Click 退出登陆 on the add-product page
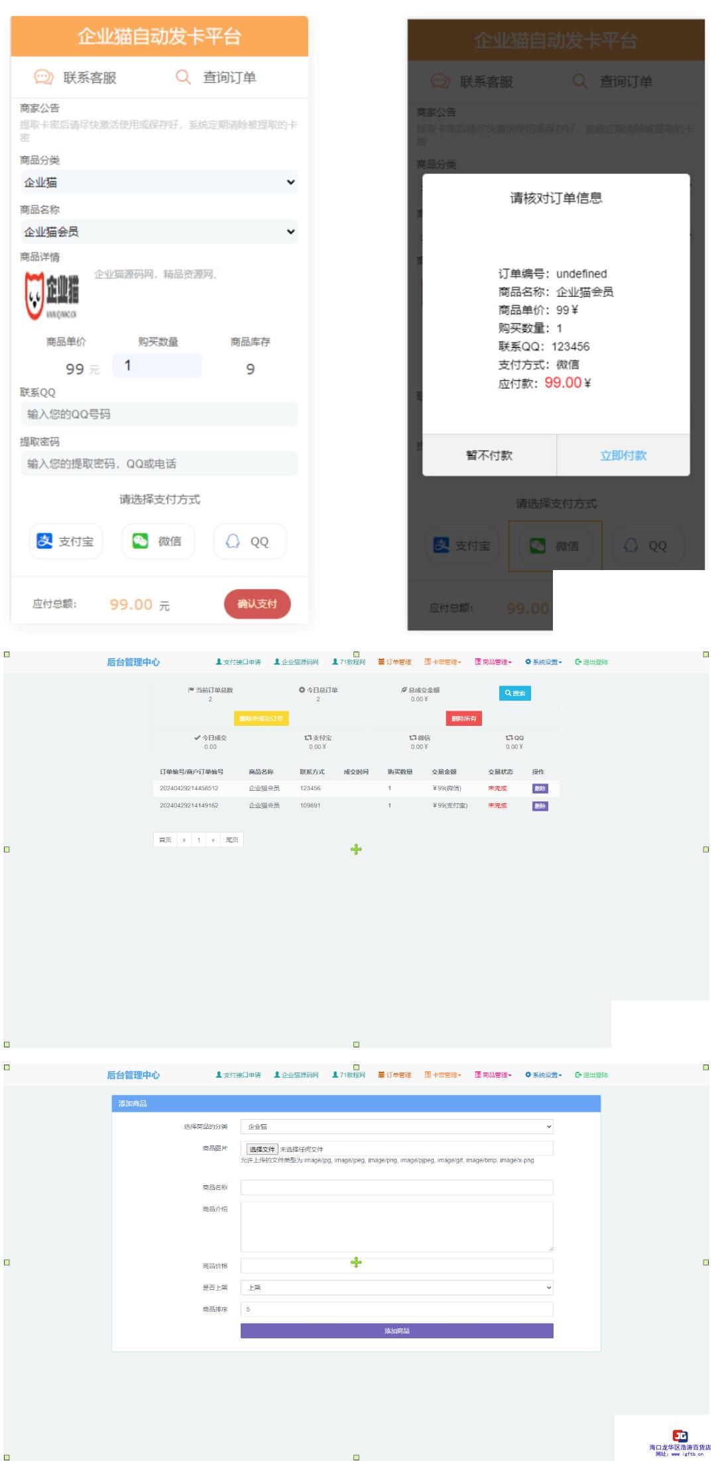The height and width of the screenshot is (1461, 720). tap(591, 1075)
